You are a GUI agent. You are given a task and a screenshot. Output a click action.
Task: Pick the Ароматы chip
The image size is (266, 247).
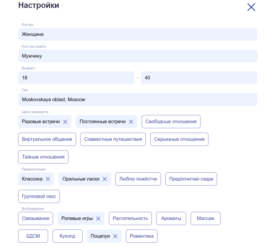(x=171, y=218)
